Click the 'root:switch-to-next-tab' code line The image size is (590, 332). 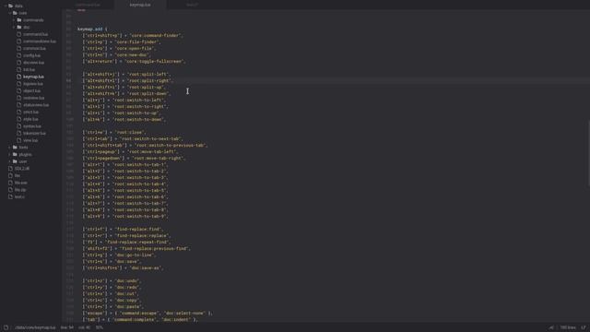coord(133,139)
